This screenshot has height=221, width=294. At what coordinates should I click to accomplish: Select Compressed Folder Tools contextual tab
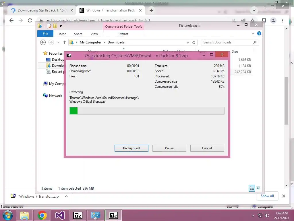(x=123, y=26)
